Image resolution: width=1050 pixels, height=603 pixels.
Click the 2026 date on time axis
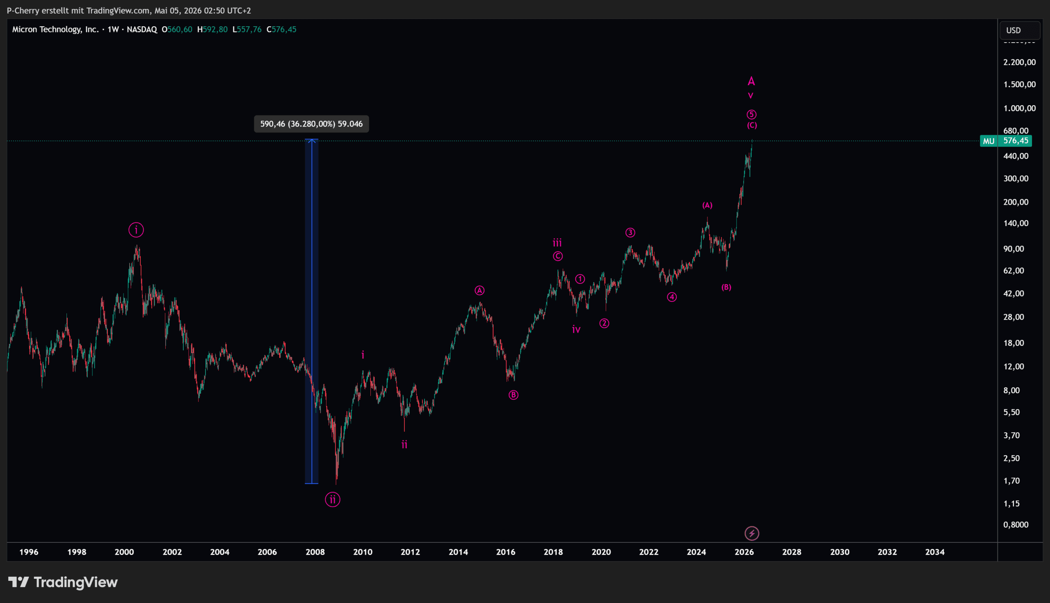pos(744,552)
